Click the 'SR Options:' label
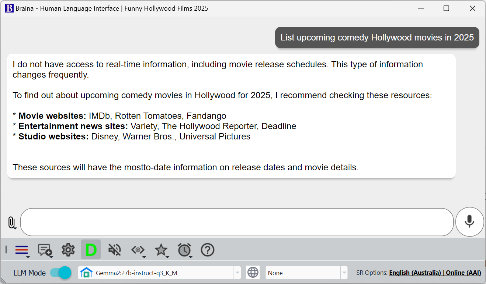Screen dimensions: 486x284 tap(372, 273)
